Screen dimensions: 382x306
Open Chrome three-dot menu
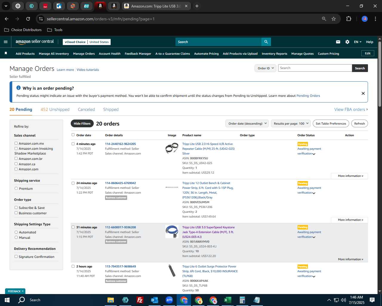[x=375, y=19]
